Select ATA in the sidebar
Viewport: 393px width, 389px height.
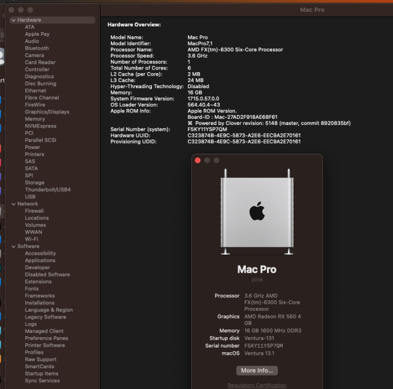pyautogui.click(x=30, y=27)
